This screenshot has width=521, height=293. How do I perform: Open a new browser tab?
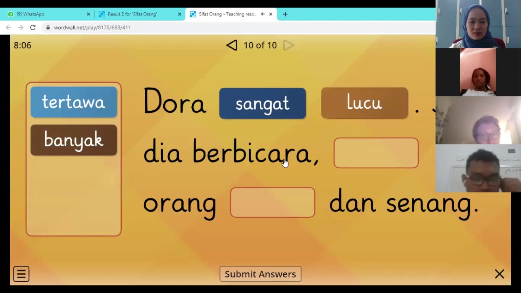pyautogui.click(x=285, y=14)
